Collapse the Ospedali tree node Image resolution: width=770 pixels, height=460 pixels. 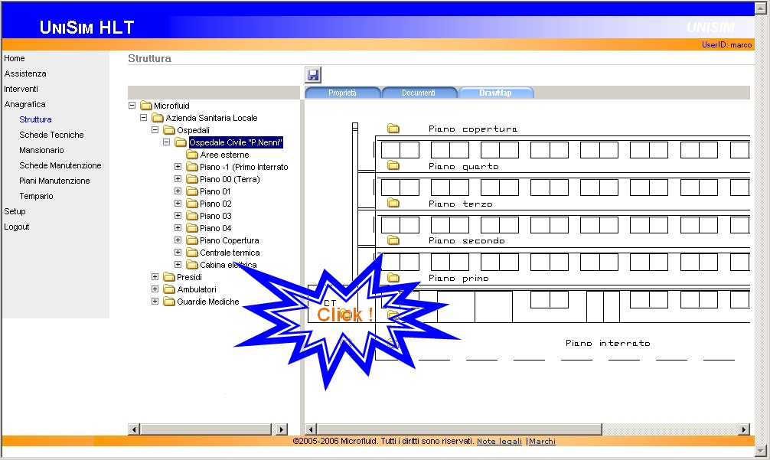tap(155, 129)
